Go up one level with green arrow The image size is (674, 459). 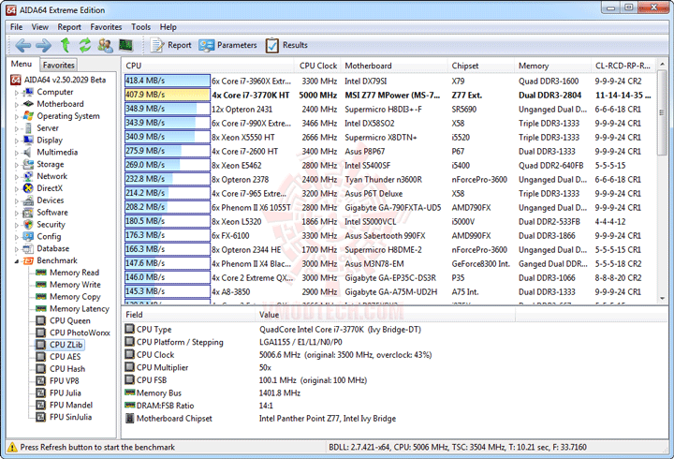[x=66, y=44]
